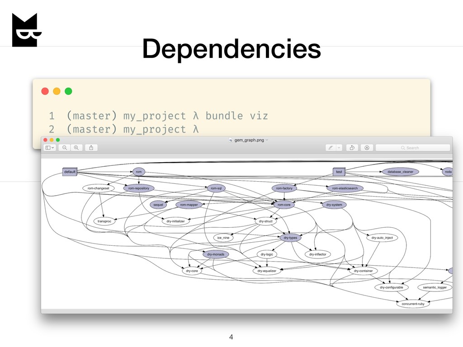This screenshot has height=347, width=463.
Task: Select the 'dry-configurable' node
Action: [392, 287]
